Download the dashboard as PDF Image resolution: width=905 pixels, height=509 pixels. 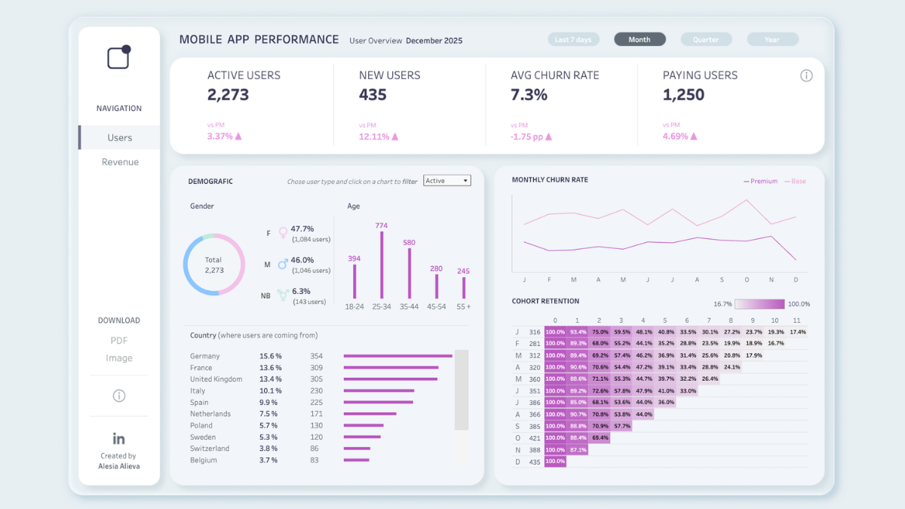point(119,340)
